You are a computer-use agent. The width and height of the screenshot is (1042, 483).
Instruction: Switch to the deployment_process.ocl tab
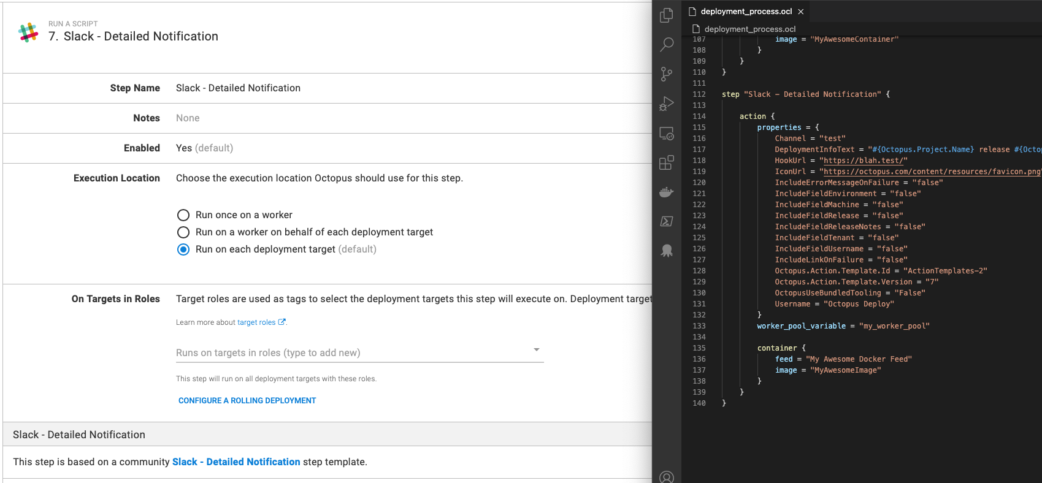click(746, 12)
